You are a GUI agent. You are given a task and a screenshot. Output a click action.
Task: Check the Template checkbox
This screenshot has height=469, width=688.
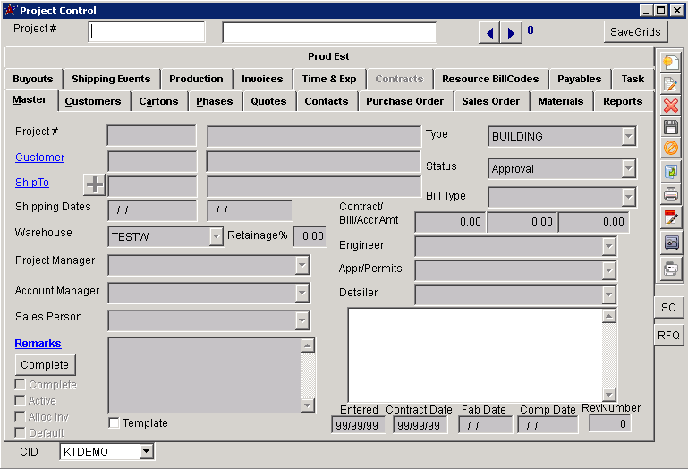(x=114, y=422)
